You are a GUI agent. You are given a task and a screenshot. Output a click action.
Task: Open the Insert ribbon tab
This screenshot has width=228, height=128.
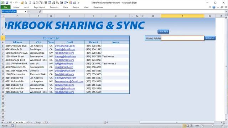coord(26,7)
